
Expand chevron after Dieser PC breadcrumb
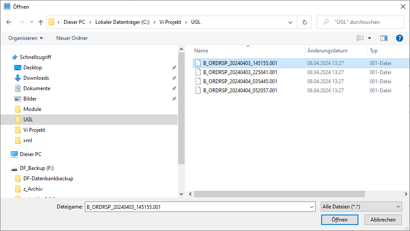click(90, 22)
